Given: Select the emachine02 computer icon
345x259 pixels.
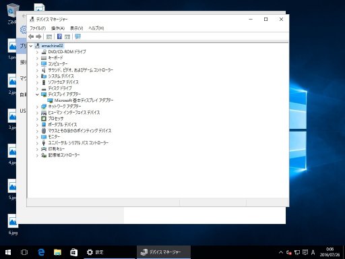Looking at the screenshot, I should [x=37, y=46].
